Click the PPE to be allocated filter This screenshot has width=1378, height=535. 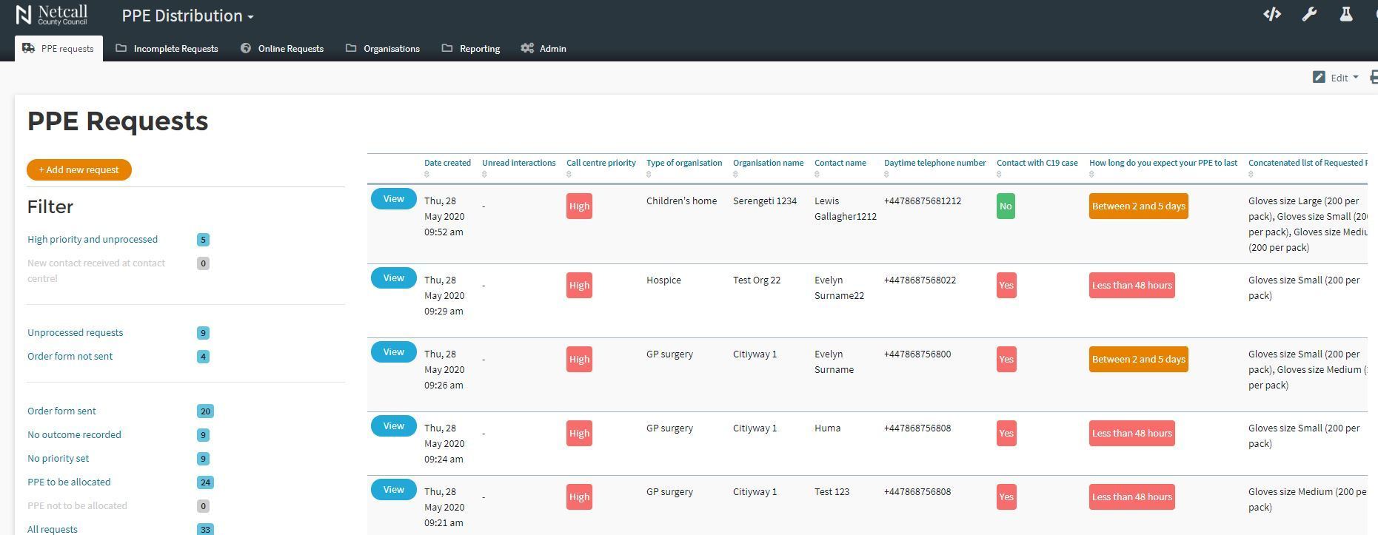click(x=69, y=482)
